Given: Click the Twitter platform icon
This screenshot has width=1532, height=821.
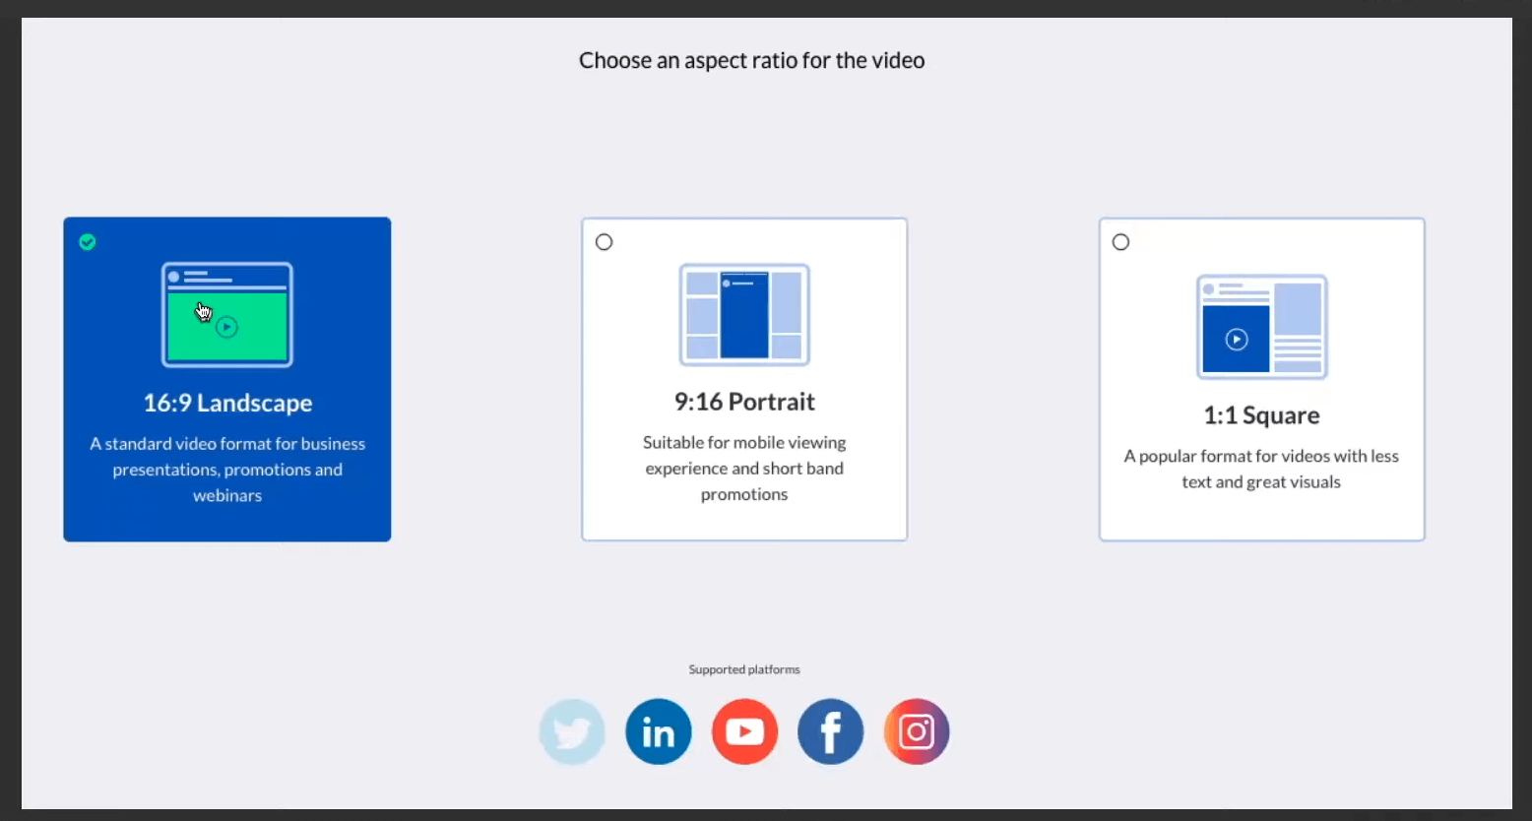Looking at the screenshot, I should pyautogui.click(x=572, y=731).
